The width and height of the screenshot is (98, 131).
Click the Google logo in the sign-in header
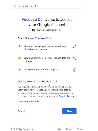(x=15, y=6)
